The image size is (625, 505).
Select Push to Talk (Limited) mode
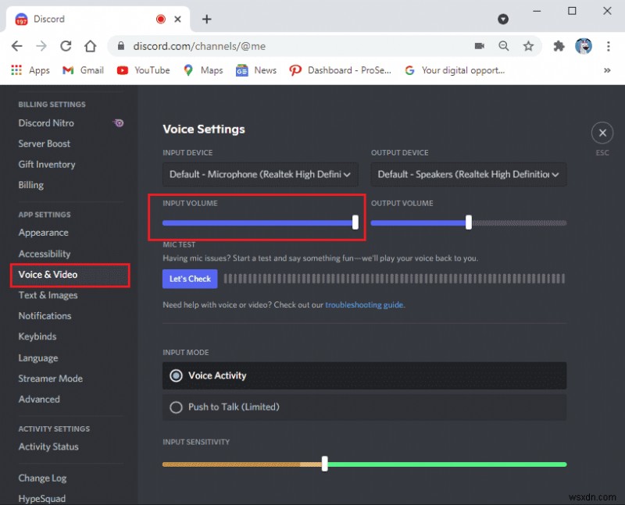pos(175,407)
